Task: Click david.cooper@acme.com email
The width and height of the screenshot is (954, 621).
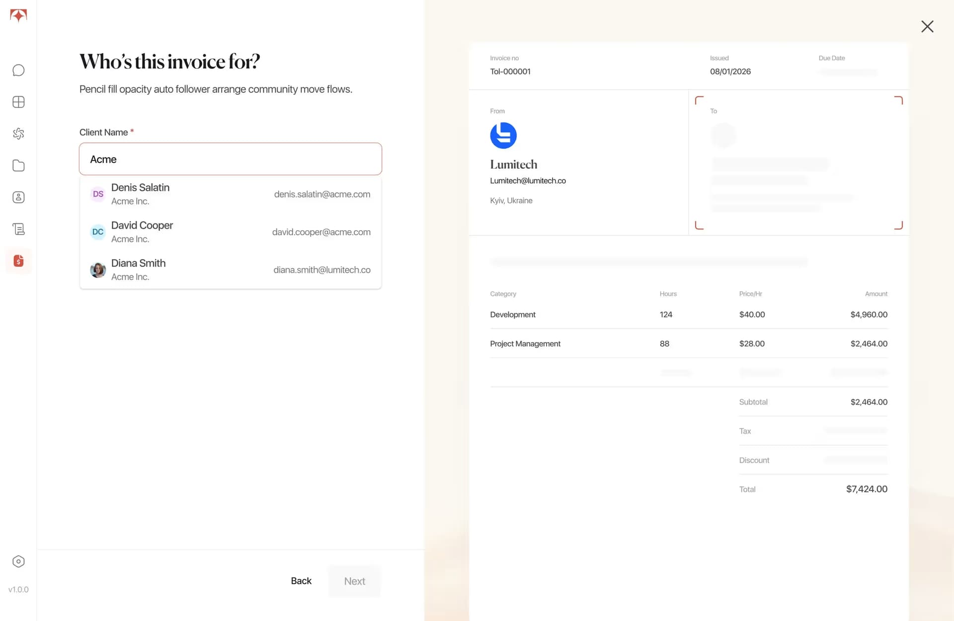Action: (321, 232)
